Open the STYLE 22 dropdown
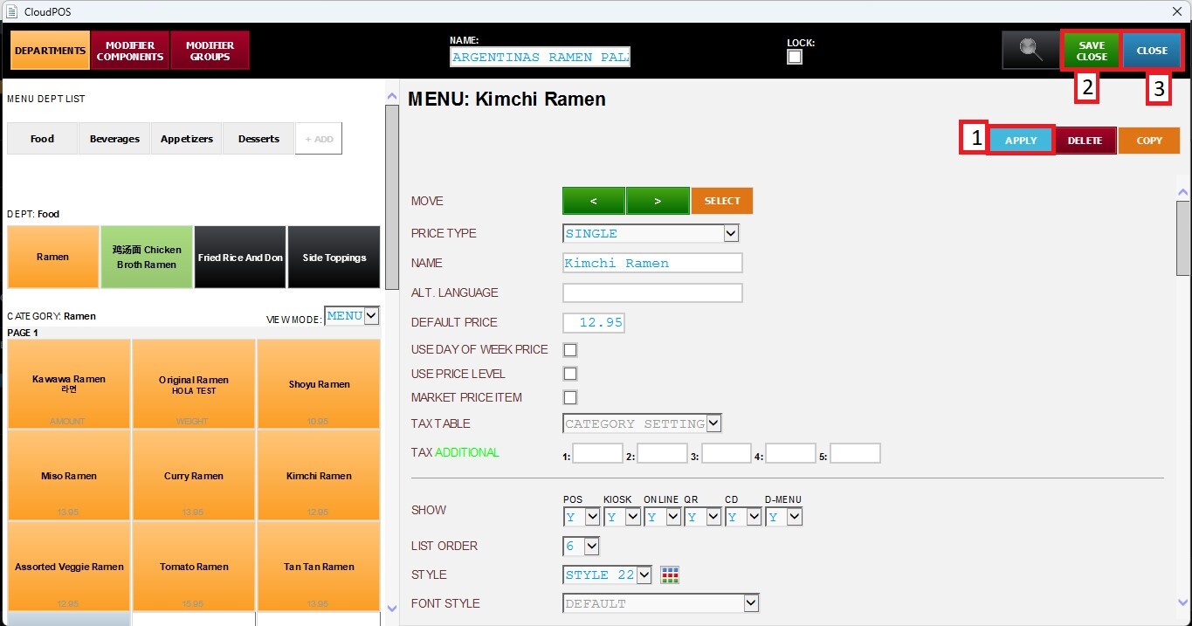The height and width of the screenshot is (626, 1192). [608, 574]
